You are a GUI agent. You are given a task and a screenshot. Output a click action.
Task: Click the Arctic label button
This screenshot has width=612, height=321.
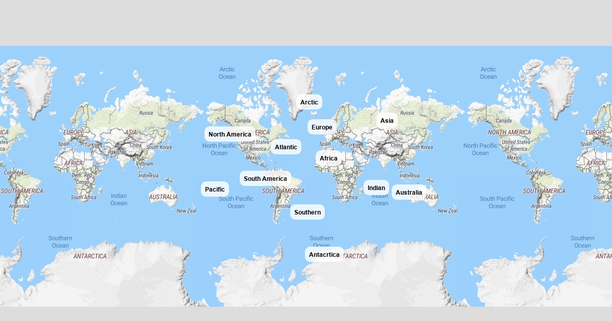pos(309,102)
